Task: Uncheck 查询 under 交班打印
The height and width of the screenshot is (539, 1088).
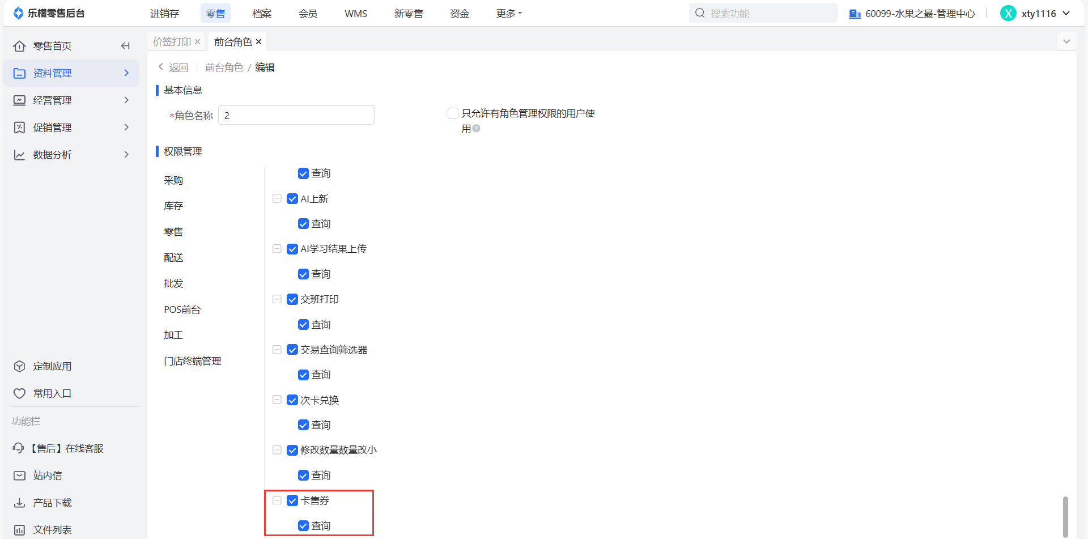Action: (x=303, y=325)
